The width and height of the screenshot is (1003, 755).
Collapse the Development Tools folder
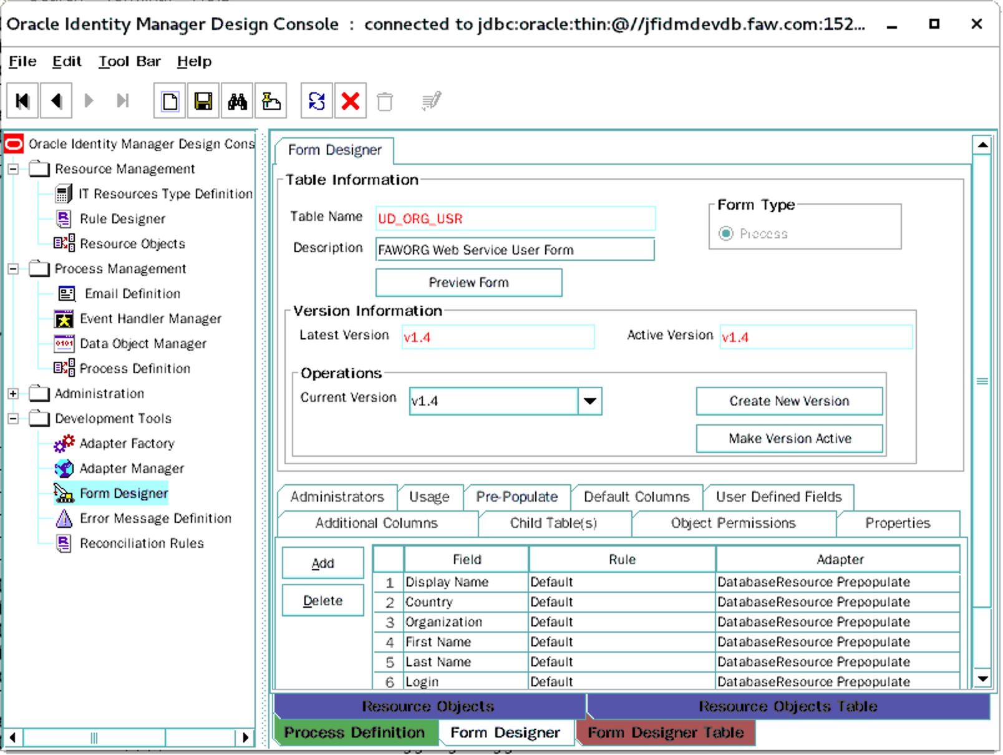point(13,419)
